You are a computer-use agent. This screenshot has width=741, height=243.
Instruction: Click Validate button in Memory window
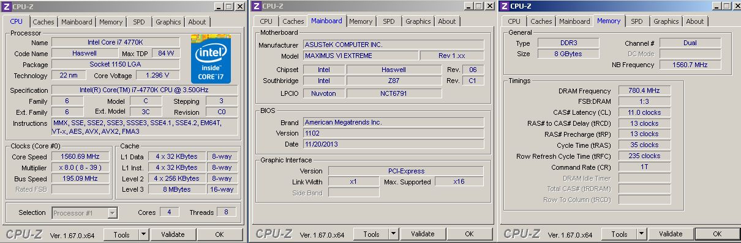pyautogui.click(x=671, y=234)
